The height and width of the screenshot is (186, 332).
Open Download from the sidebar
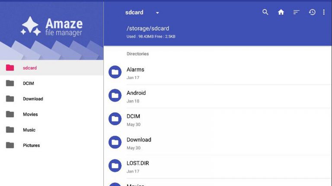[x=33, y=99]
